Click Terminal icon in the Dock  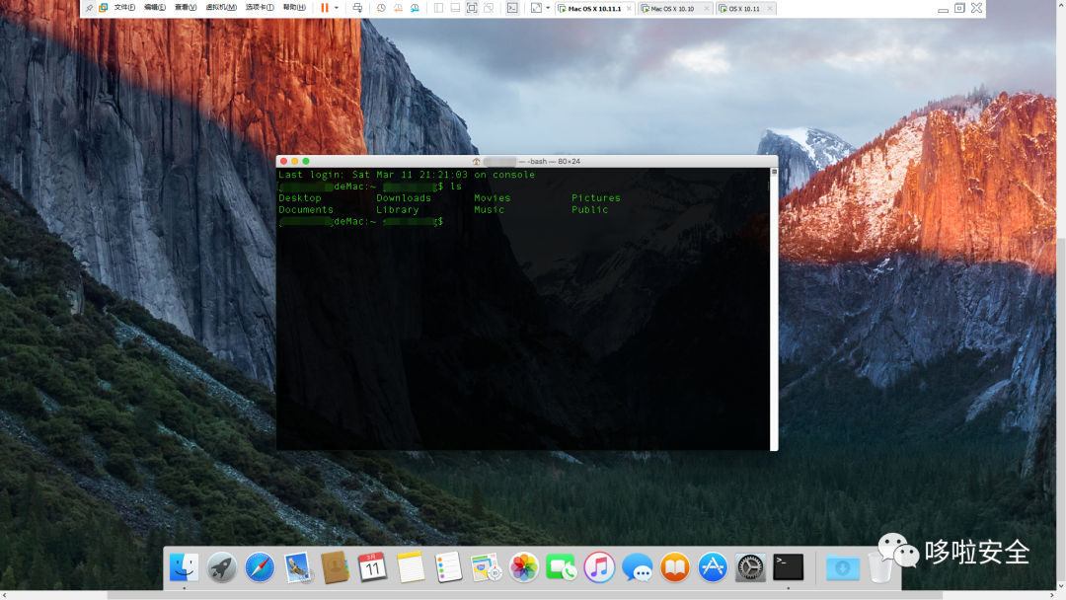[788, 567]
